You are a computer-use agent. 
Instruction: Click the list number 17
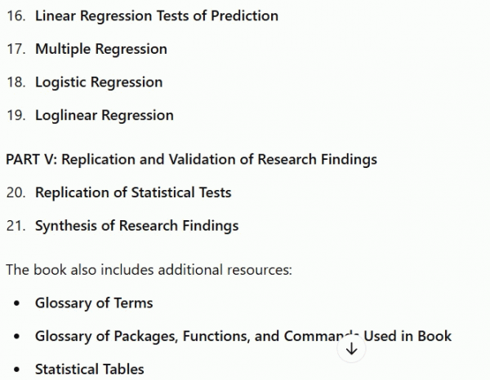tap(16, 49)
